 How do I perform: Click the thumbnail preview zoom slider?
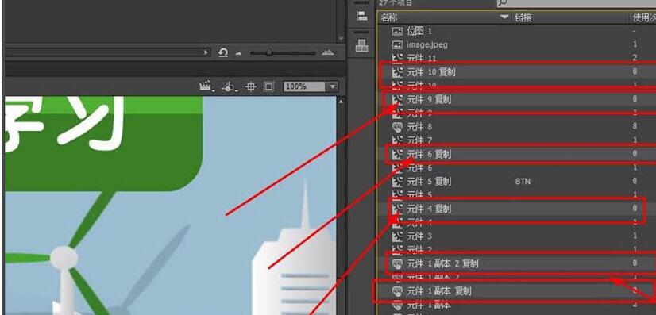coord(283,52)
